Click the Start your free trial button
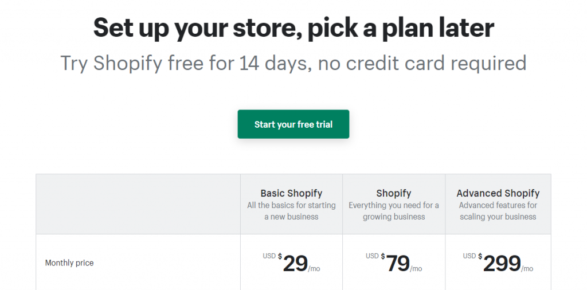The image size is (587, 290). (293, 124)
